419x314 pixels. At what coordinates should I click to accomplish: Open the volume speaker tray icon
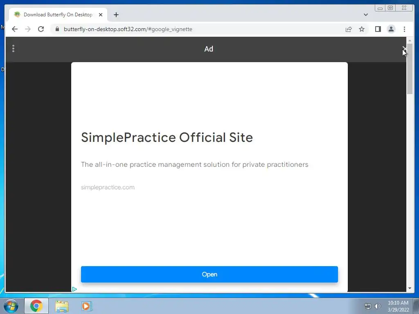tap(377, 306)
